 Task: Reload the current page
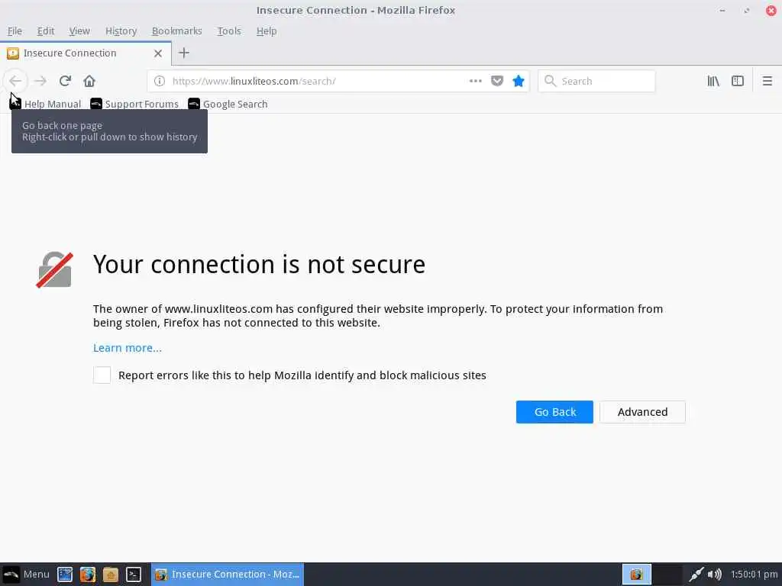pos(65,81)
